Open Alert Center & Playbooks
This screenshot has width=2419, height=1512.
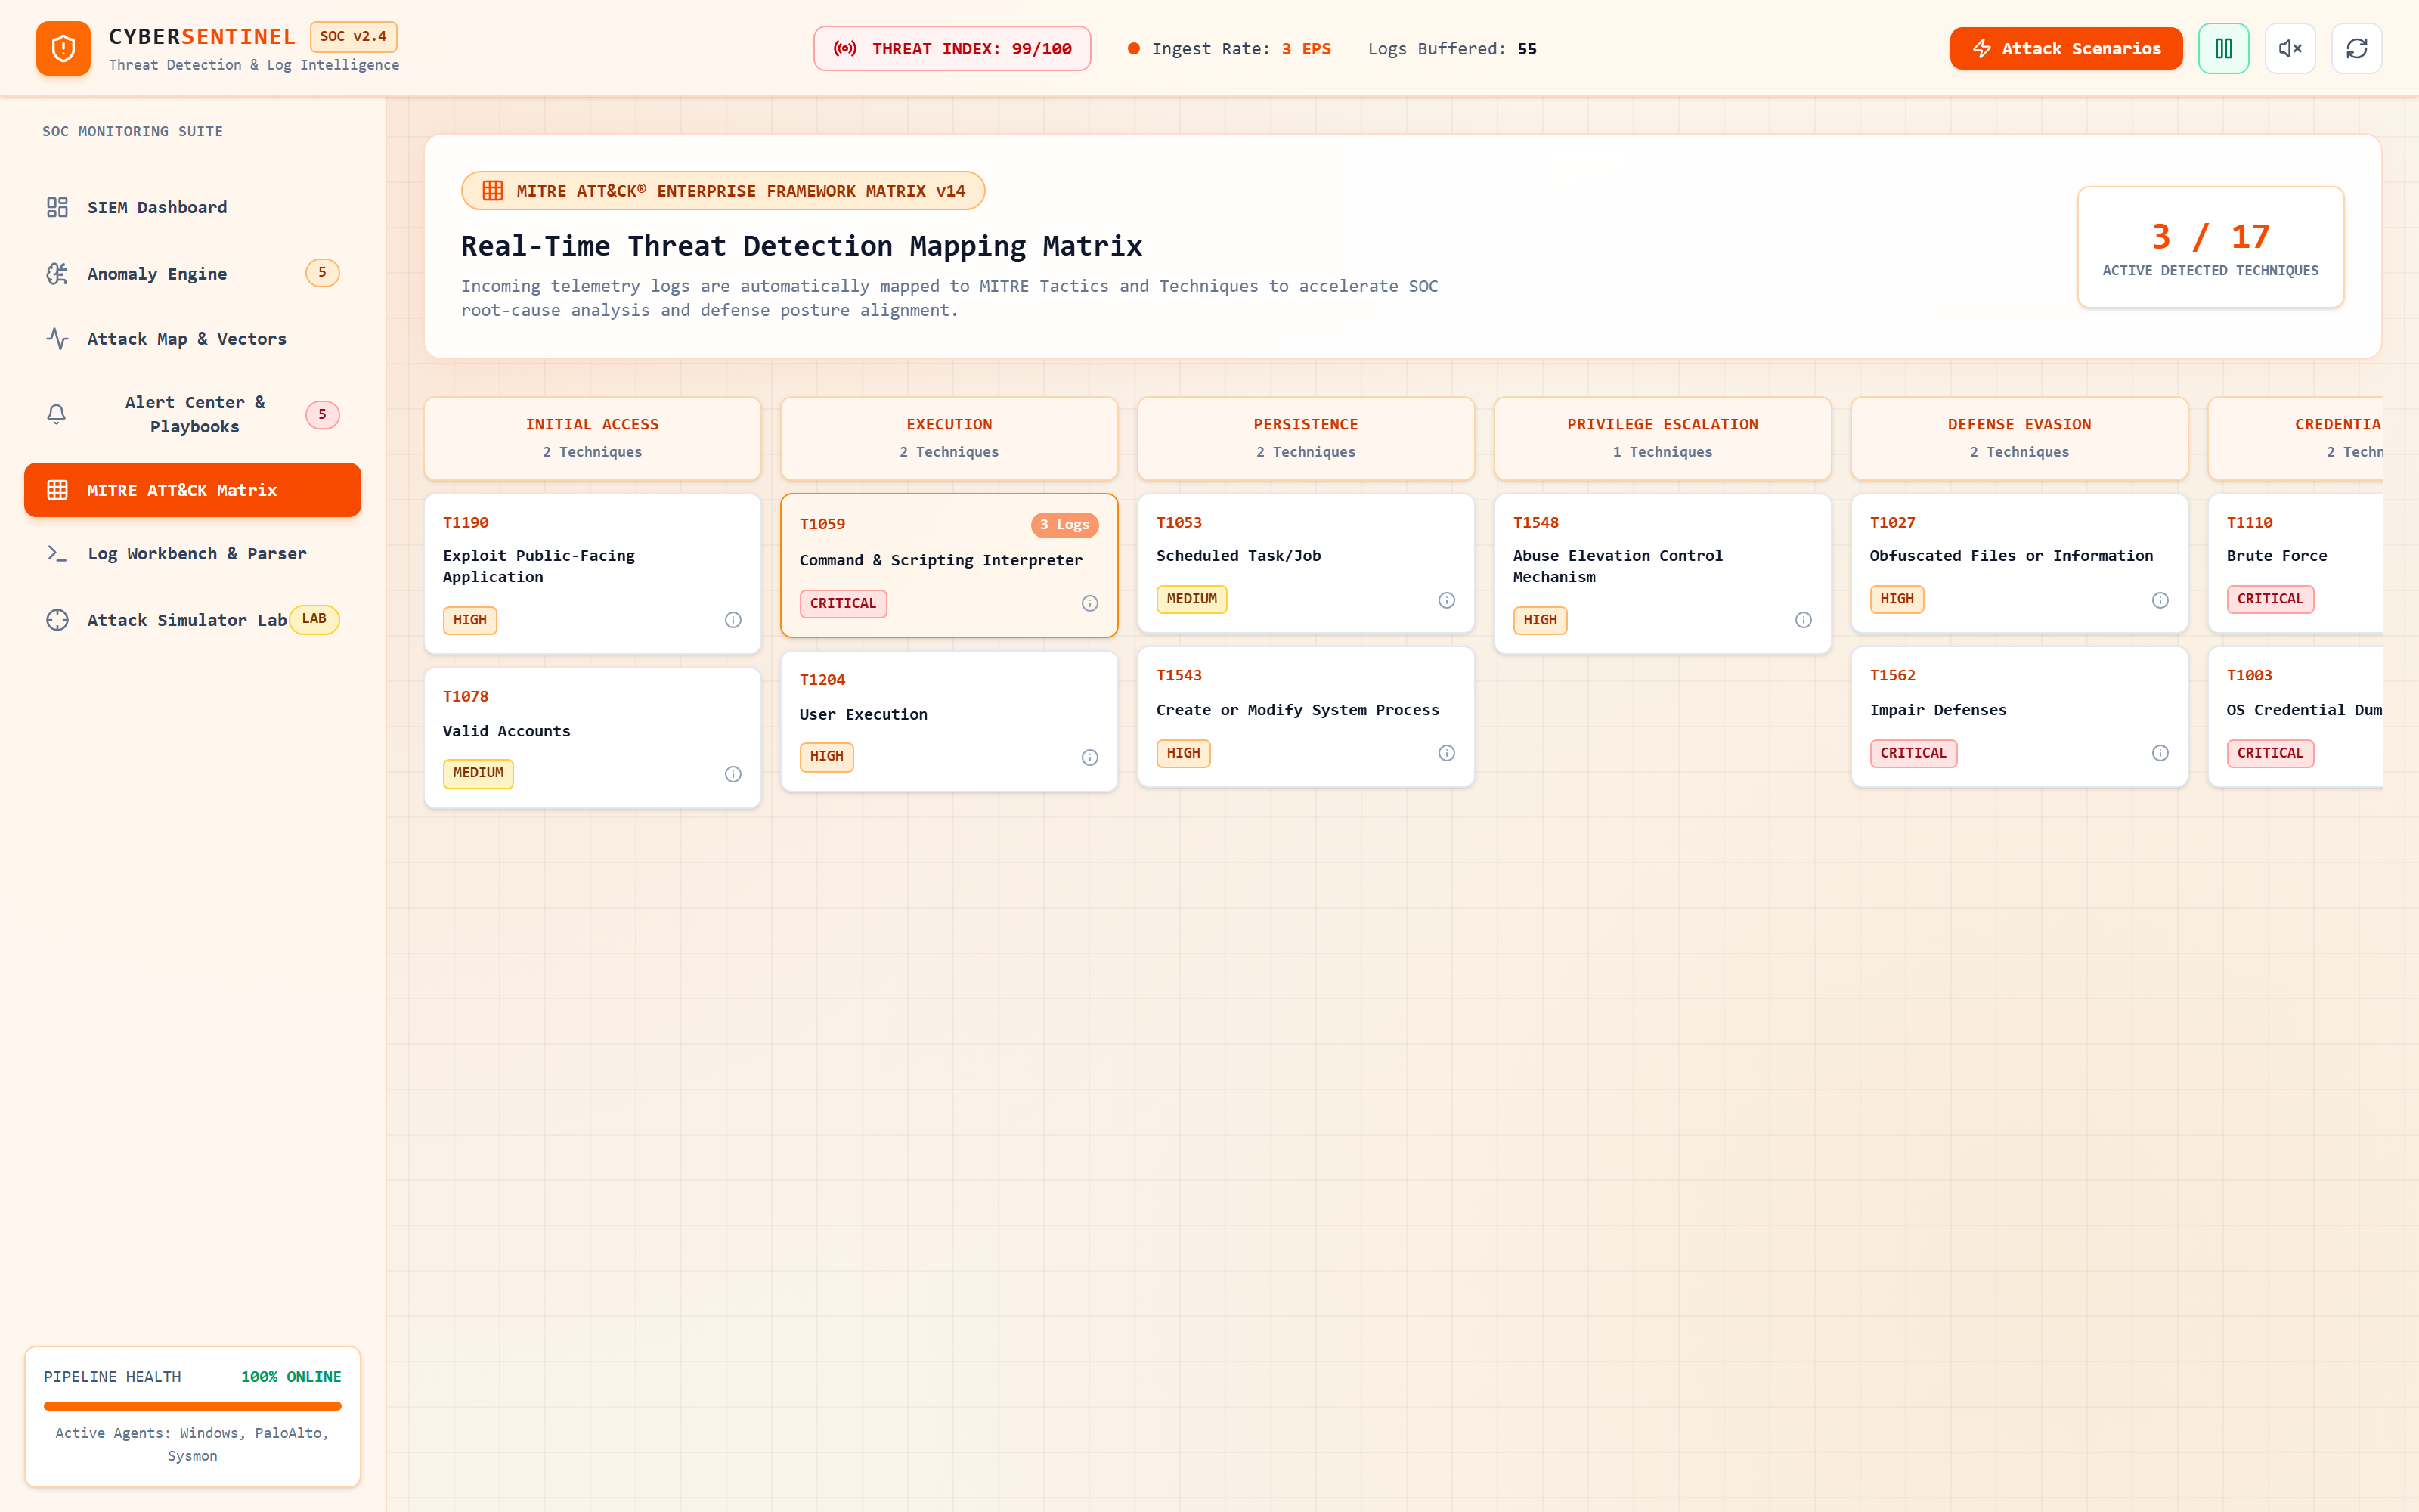[192, 414]
